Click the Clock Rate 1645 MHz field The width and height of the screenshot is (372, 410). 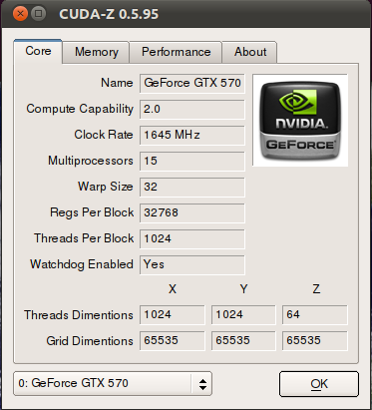click(x=192, y=135)
